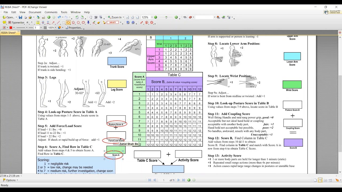Click the green Zoom Out minus button
This screenshot has width=342, height=192.
click(156, 17)
